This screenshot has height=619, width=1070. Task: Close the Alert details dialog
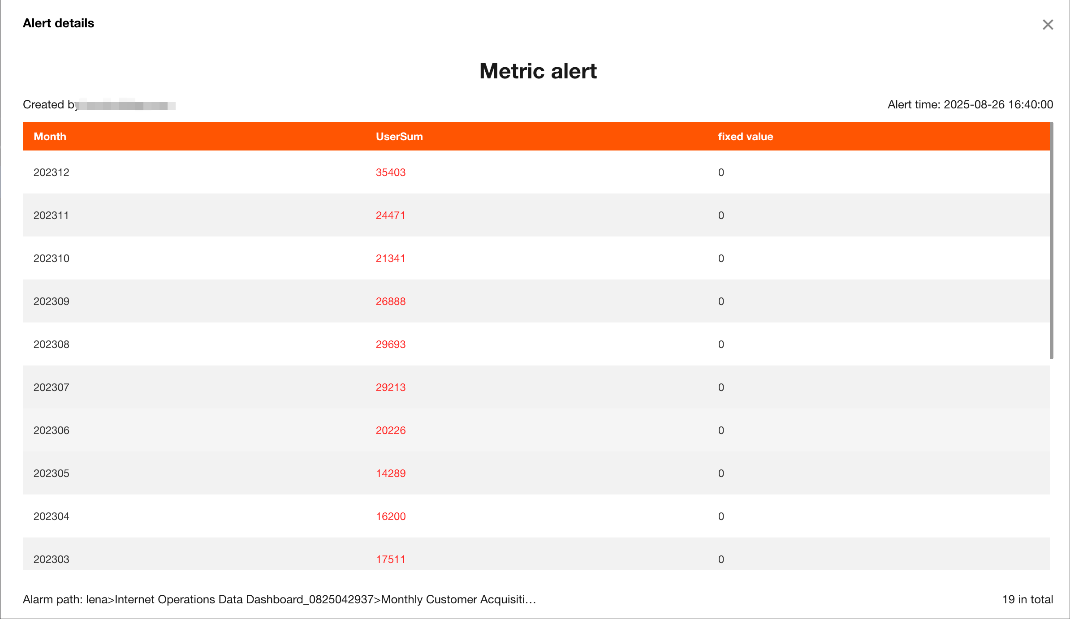[1048, 25]
